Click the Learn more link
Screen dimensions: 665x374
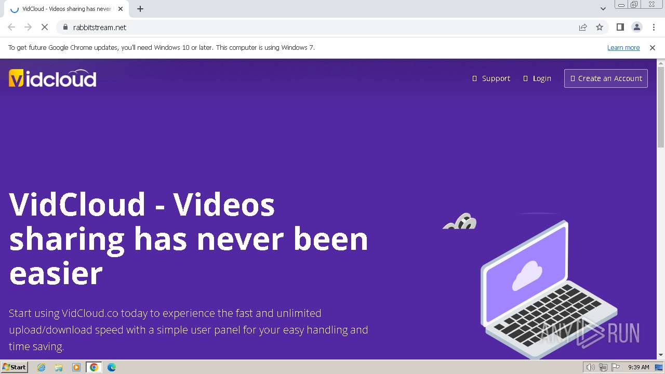(x=623, y=48)
